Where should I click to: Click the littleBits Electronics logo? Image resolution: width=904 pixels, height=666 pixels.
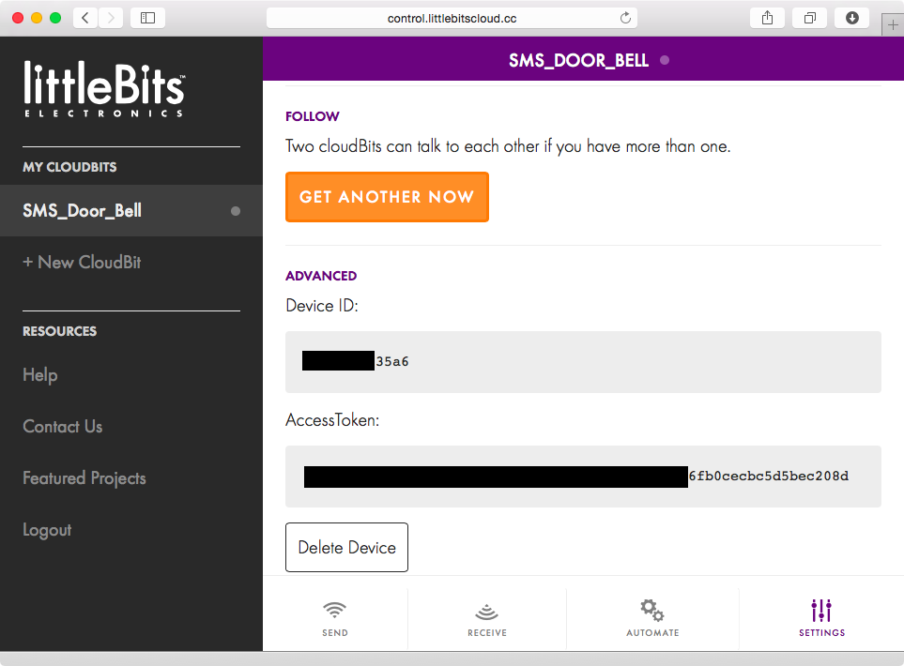104,89
